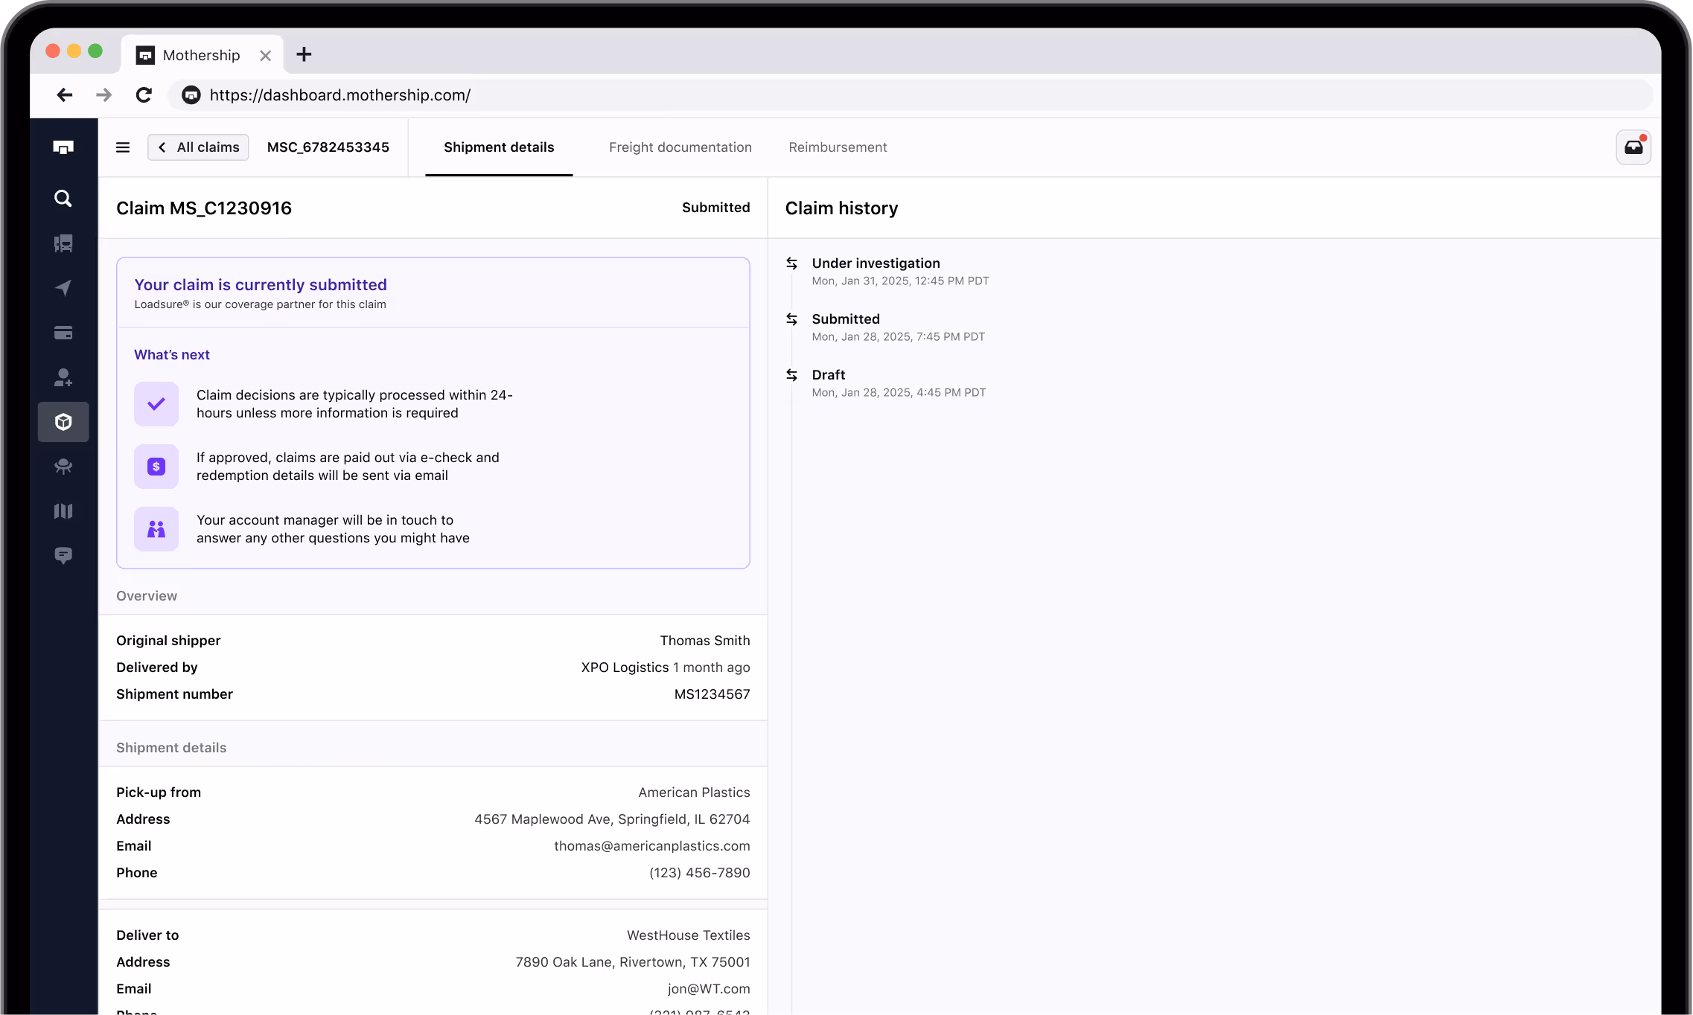Open the map icon in the sidebar
This screenshot has height=1015, width=1693.
[63, 511]
